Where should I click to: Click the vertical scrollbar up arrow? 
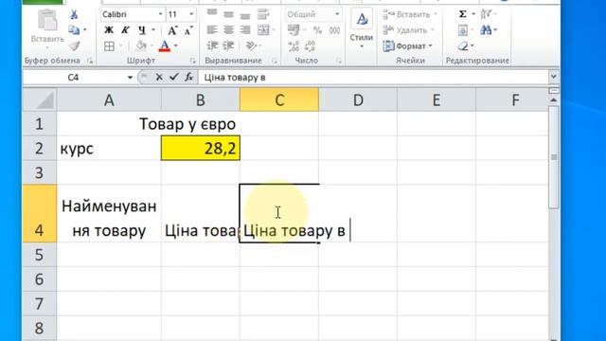pos(554,100)
